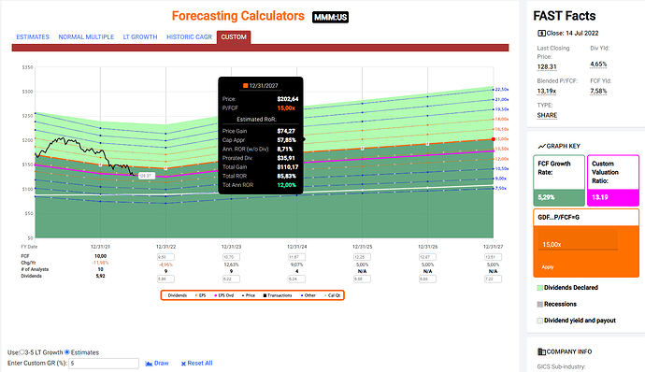Click Blended P/FCF value 13,19x
The width and height of the screenshot is (645, 372).
point(547,92)
